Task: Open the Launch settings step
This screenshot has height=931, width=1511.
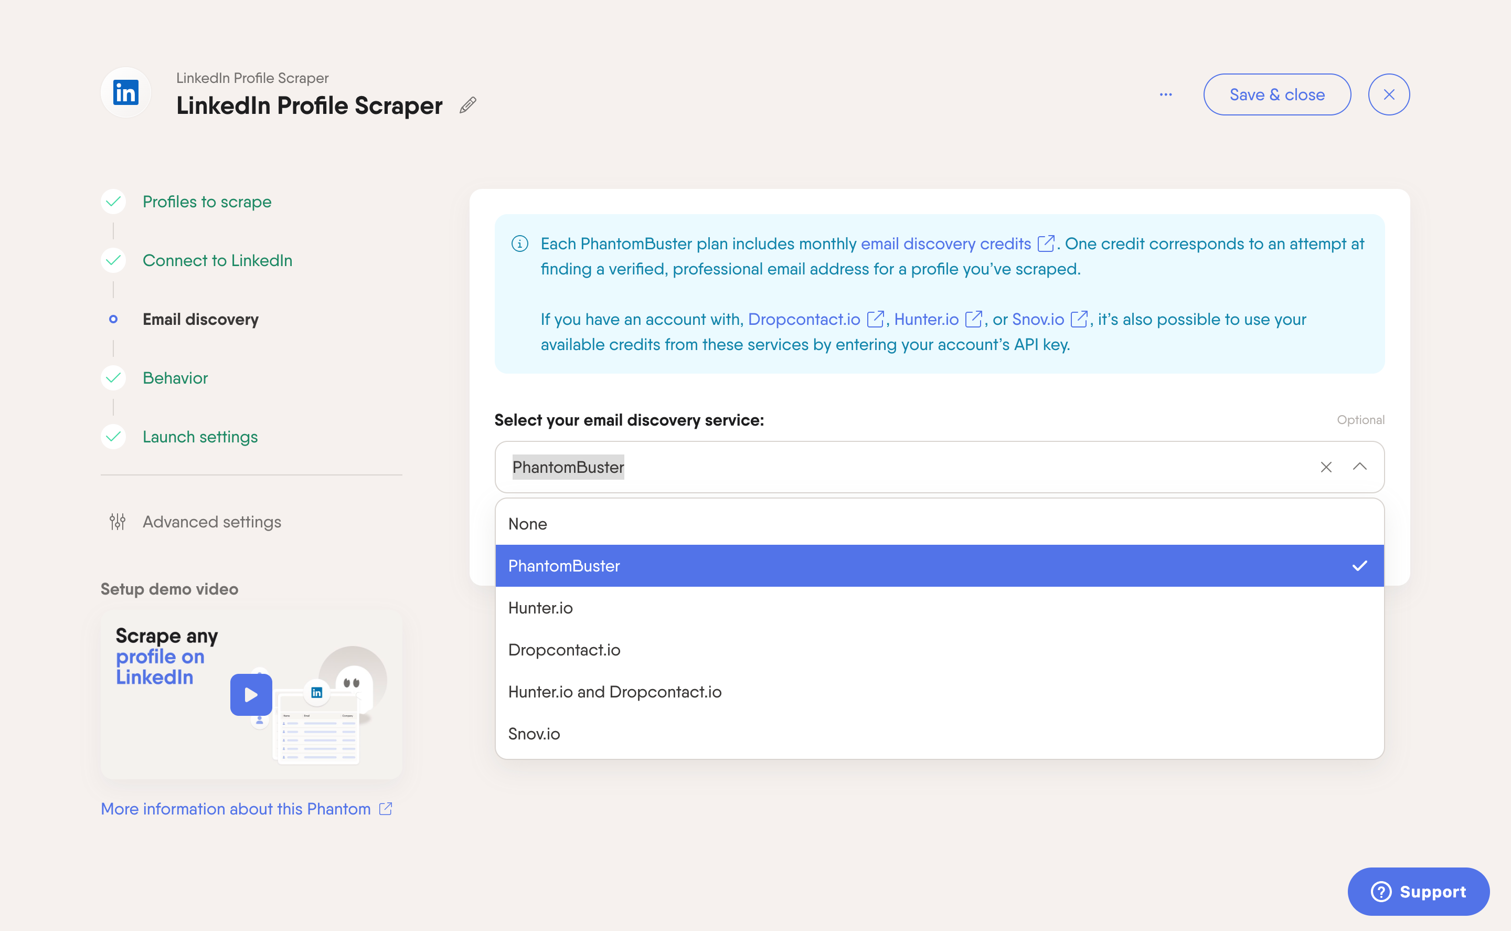Action: pos(200,437)
